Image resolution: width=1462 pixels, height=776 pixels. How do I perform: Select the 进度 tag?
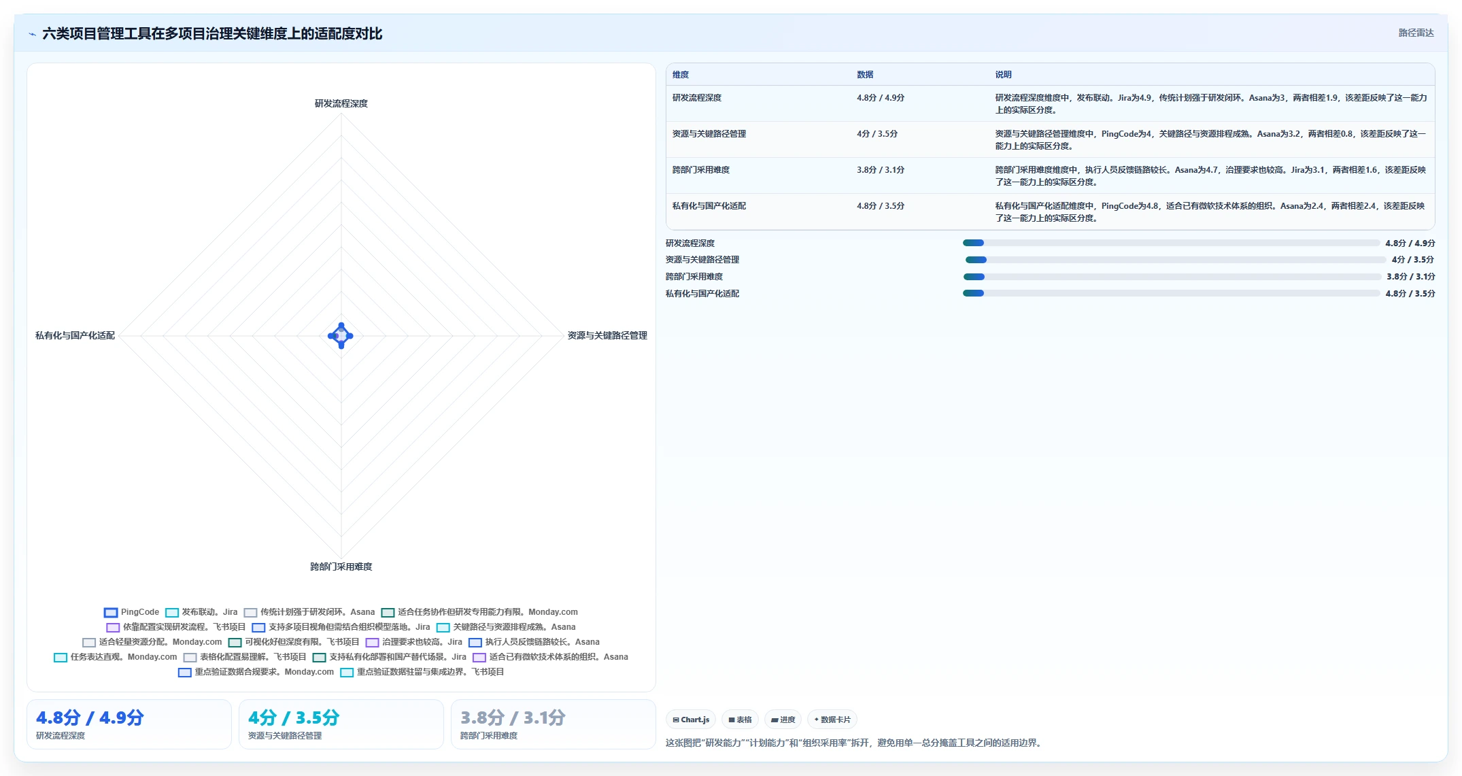(x=783, y=720)
